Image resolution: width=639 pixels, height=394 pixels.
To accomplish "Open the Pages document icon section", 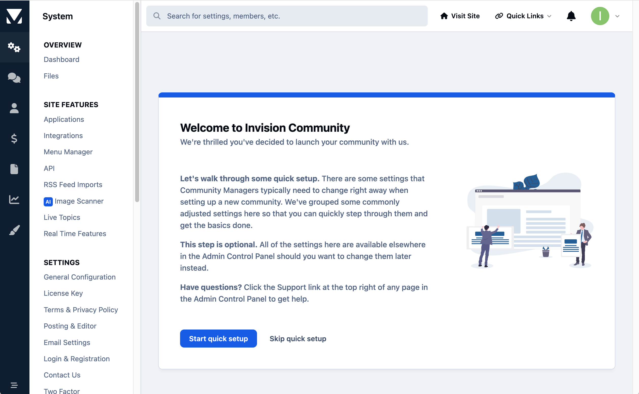I will click(14, 169).
